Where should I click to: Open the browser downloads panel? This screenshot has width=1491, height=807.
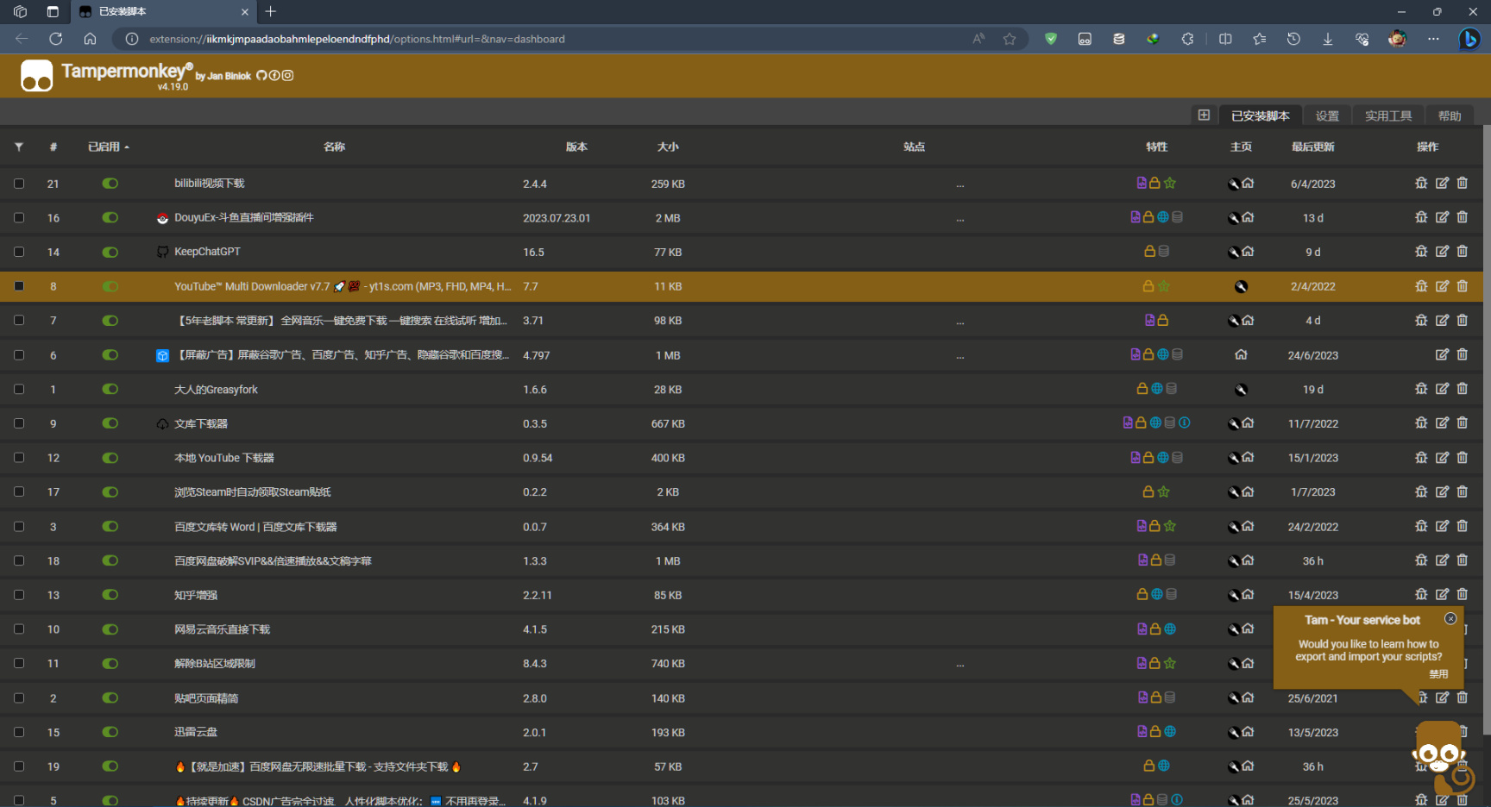tap(1327, 39)
